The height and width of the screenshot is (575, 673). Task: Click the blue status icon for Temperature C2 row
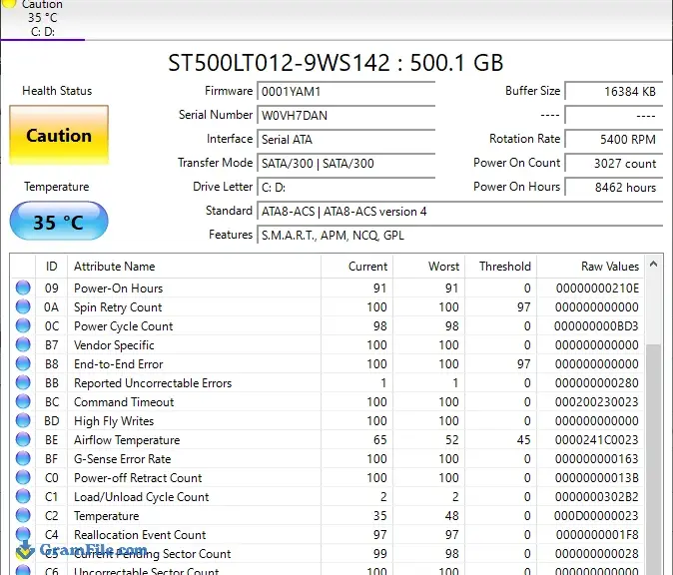[x=23, y=515]
